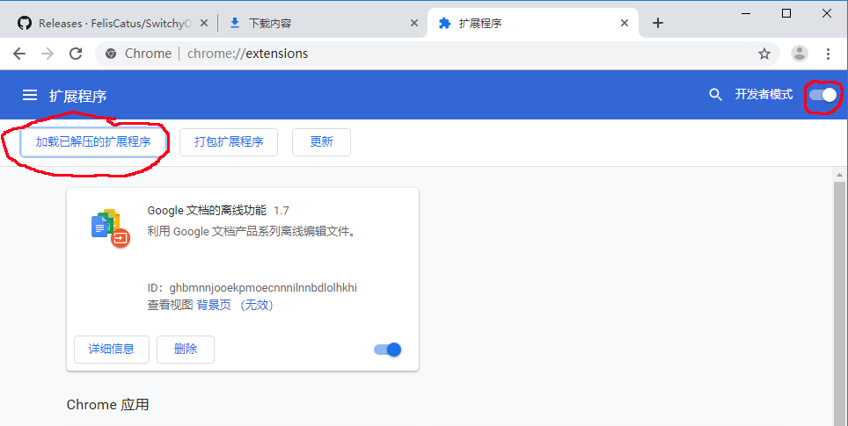848x426 pixels.
Task: Click the extension ID text ghbmnnjooekpmoecnnnilnnbdlolhkhi
Action: 263,288
